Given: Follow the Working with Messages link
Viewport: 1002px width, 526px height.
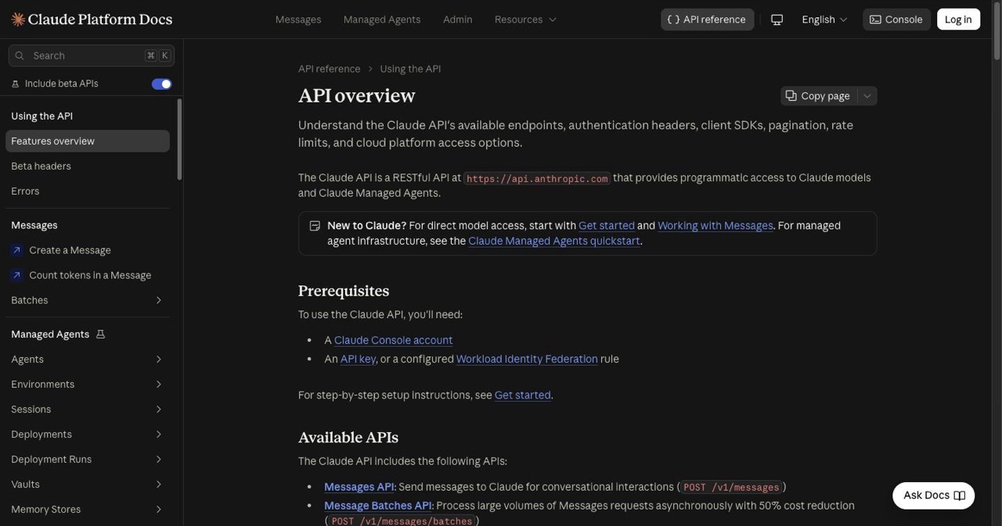Looking at the screenshot, I should [715, 226].
